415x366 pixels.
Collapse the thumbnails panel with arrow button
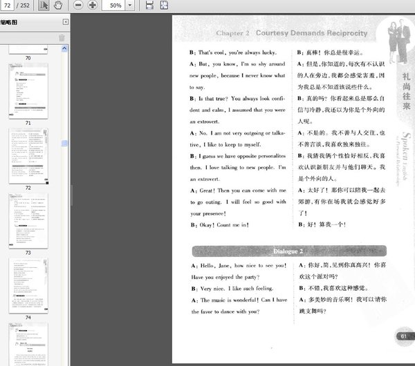(x=66, y=22)
